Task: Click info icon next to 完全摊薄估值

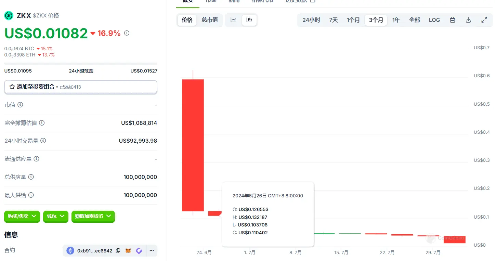Action: pos(42,123)
